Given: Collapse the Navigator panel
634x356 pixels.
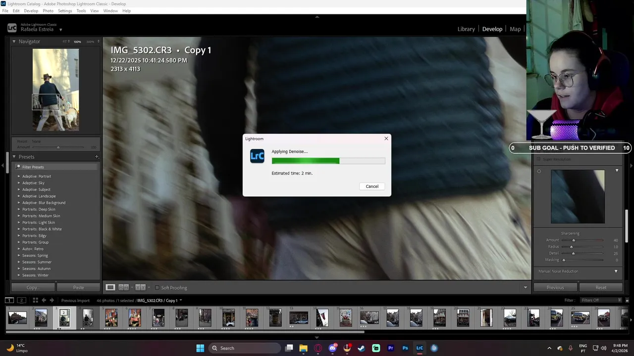Looking at the screenshot, I should (x=14, y=42).
